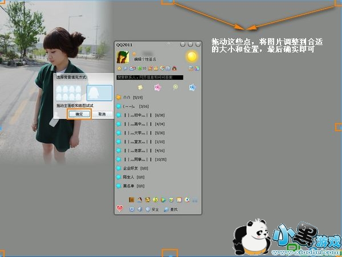Switch to the clover contacts tab
The width and height of the screenshot is (342, 257).
[140, 87]
